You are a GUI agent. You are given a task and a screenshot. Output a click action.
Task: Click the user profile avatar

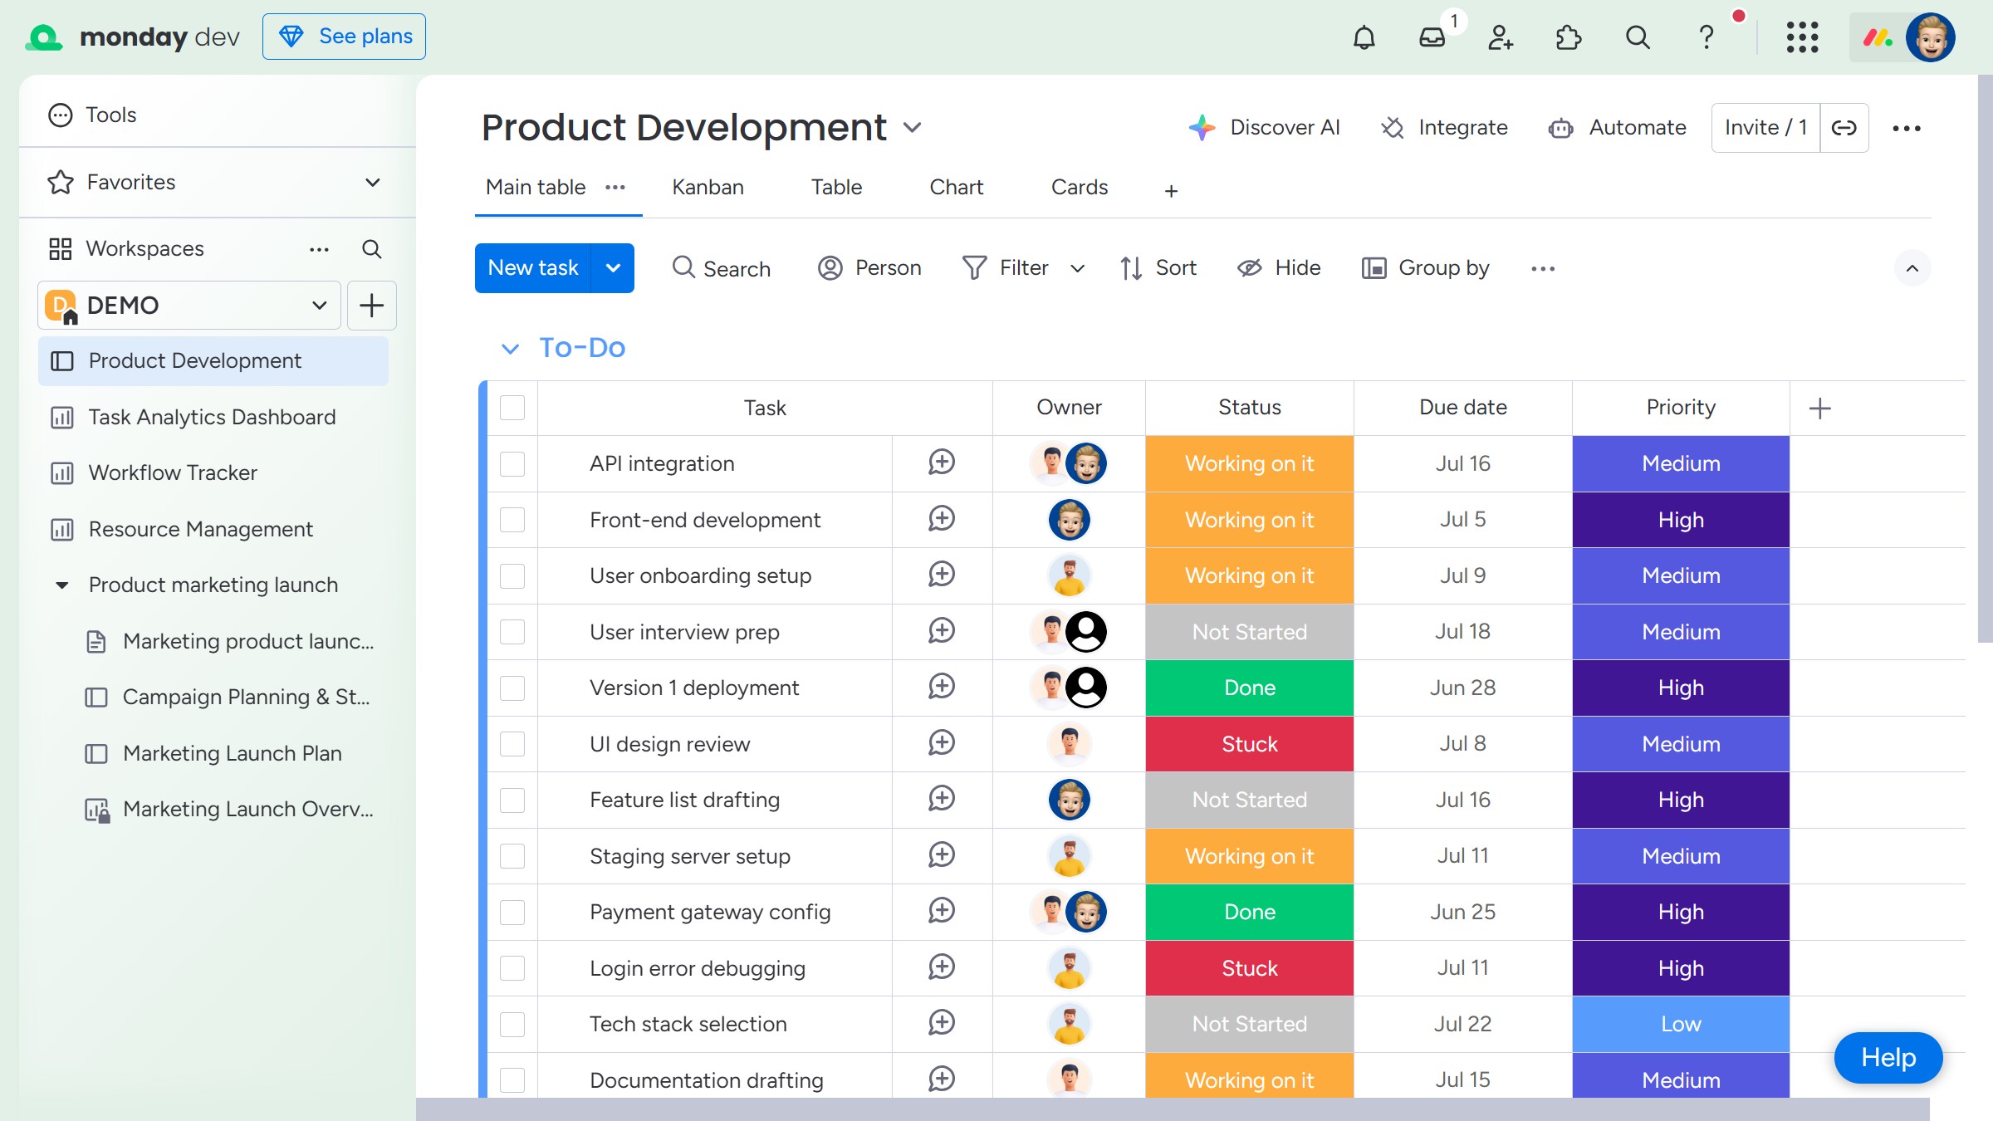[x=1931, y=37]
